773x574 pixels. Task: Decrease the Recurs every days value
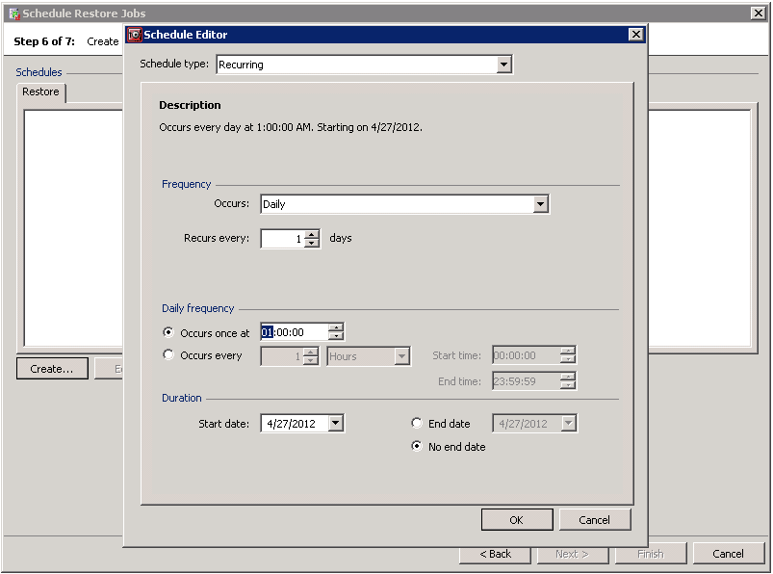coord(312,243)
